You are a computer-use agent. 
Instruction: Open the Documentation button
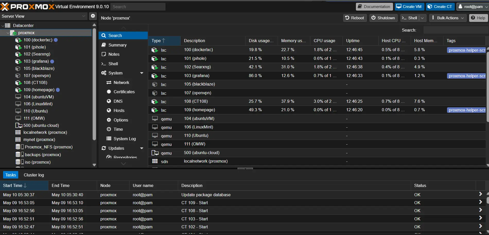click(374, 7)
